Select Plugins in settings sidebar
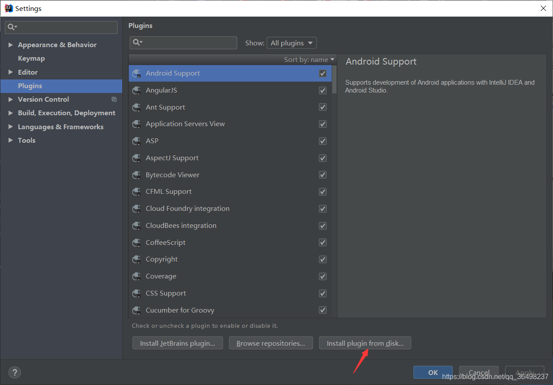This screenshot has height=385, width=553. tap(61, 86)
